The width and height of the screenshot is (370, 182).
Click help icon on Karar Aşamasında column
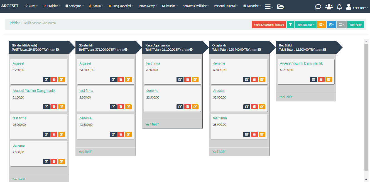tap(191, 50)
